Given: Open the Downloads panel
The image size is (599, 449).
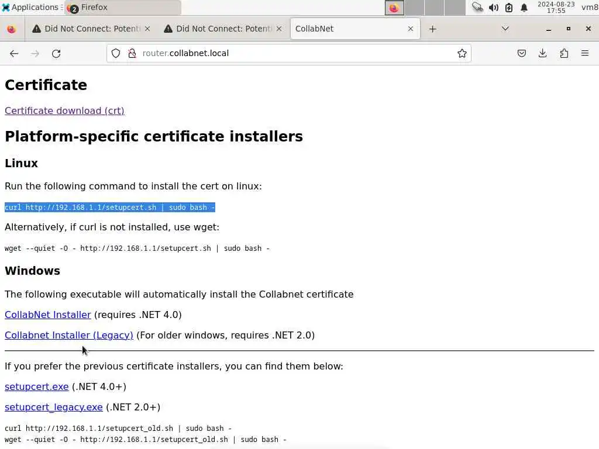Looking at the screenshot, I should 542,53.
